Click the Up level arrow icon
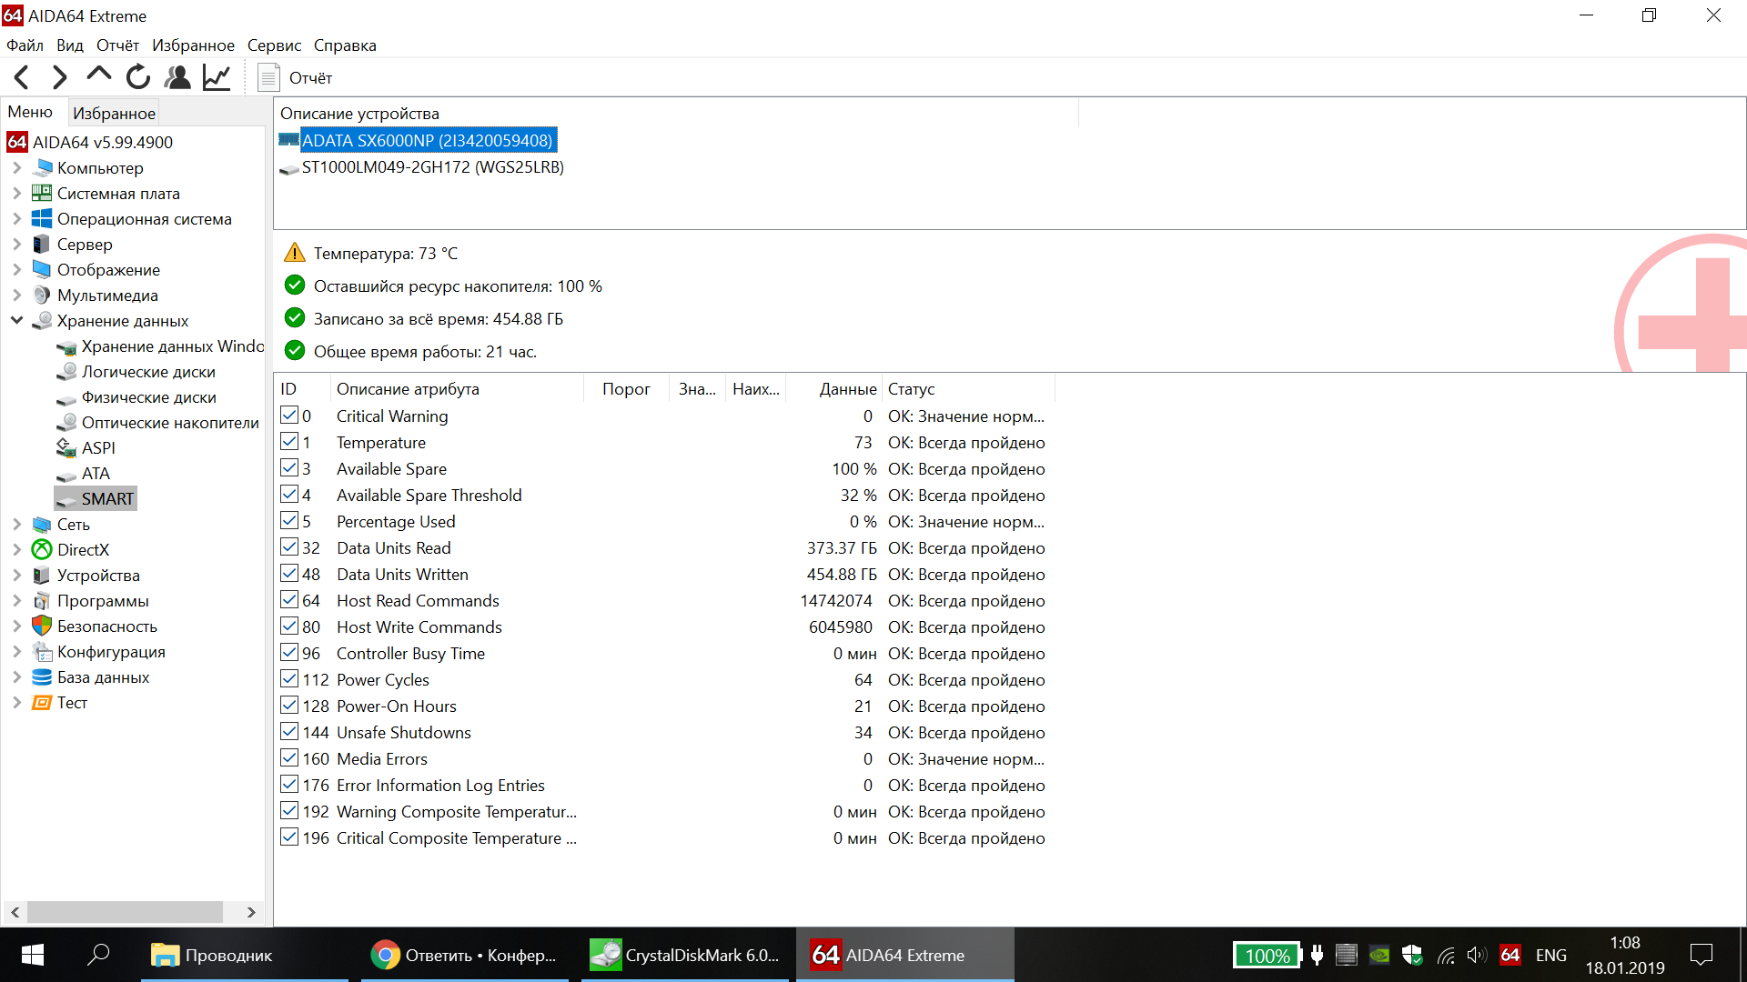 (98, 75)
